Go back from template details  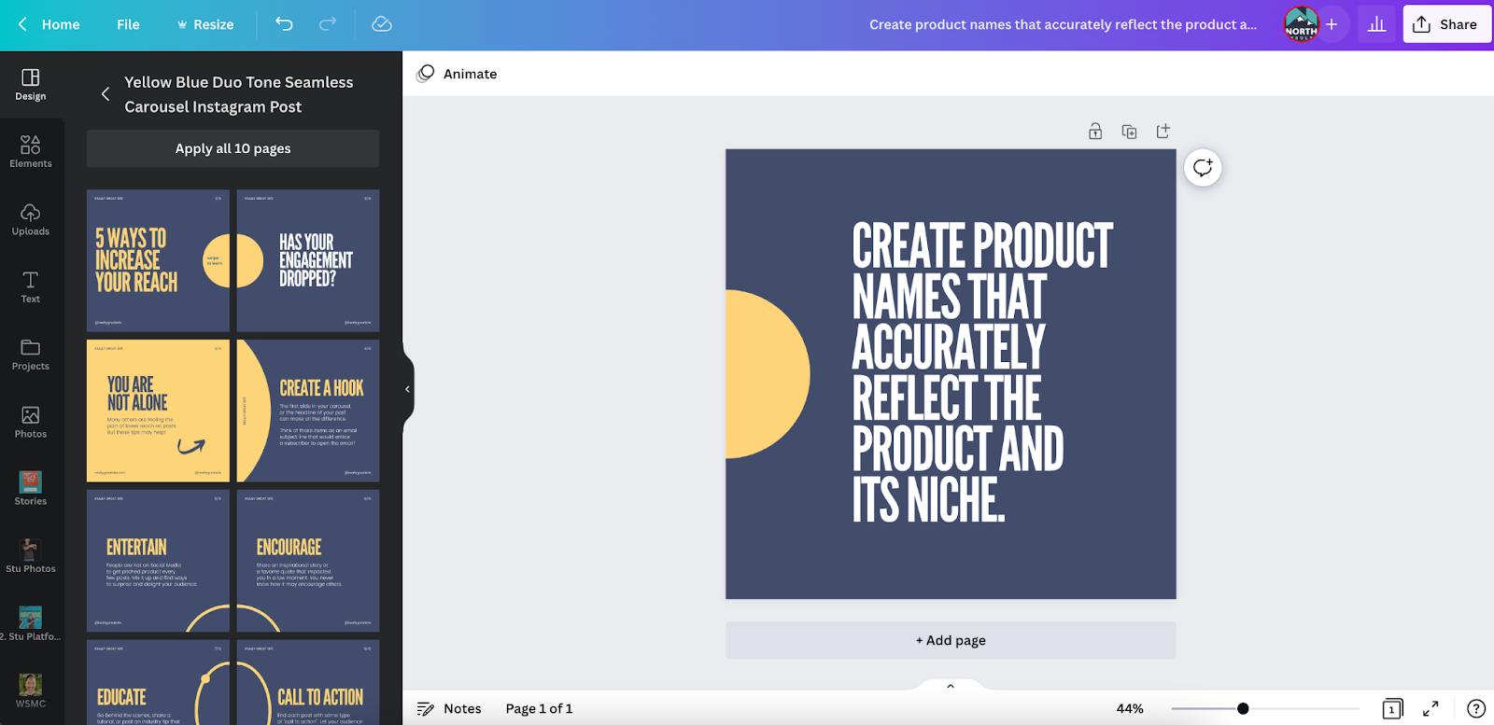(106, 94)
